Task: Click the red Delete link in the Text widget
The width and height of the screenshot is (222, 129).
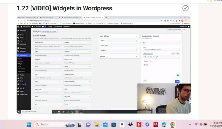Action: tap(145, 81)
